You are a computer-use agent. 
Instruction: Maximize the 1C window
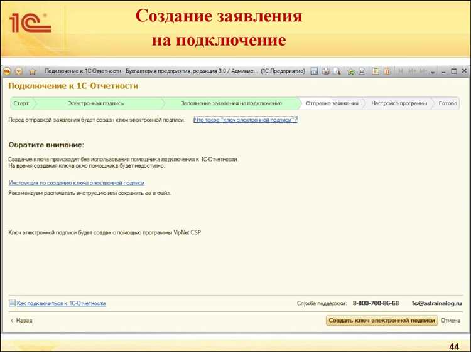[x=454, y=71]
